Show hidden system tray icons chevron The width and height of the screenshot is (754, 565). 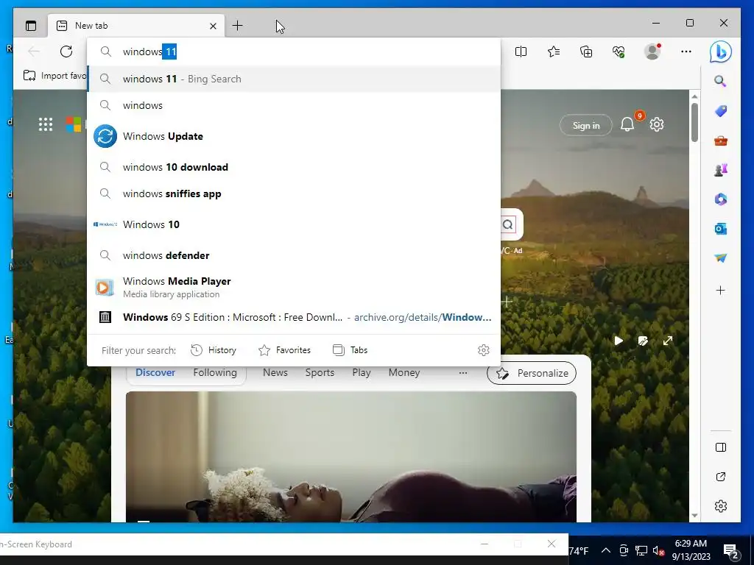(606, 550)
